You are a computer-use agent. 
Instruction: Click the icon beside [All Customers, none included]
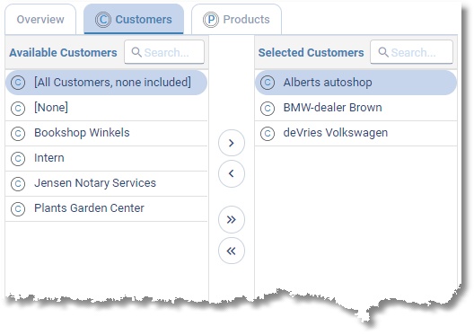pyautogui.click(x=18, y=83)
